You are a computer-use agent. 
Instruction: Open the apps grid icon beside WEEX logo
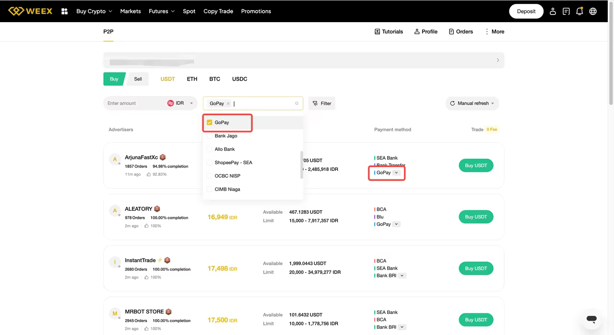(x=64, y=11)
